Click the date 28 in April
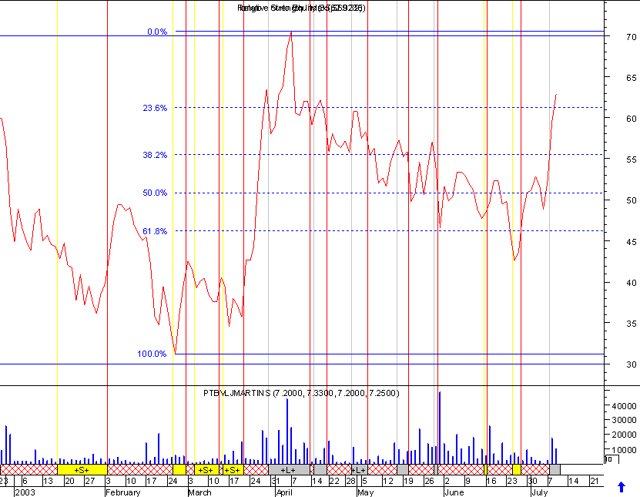The image size is (640, 497). (x=351, y=481)
